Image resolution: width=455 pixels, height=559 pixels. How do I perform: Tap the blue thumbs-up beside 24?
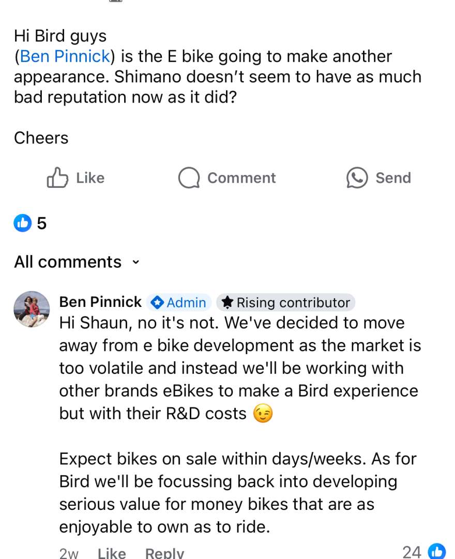(437, 551)
